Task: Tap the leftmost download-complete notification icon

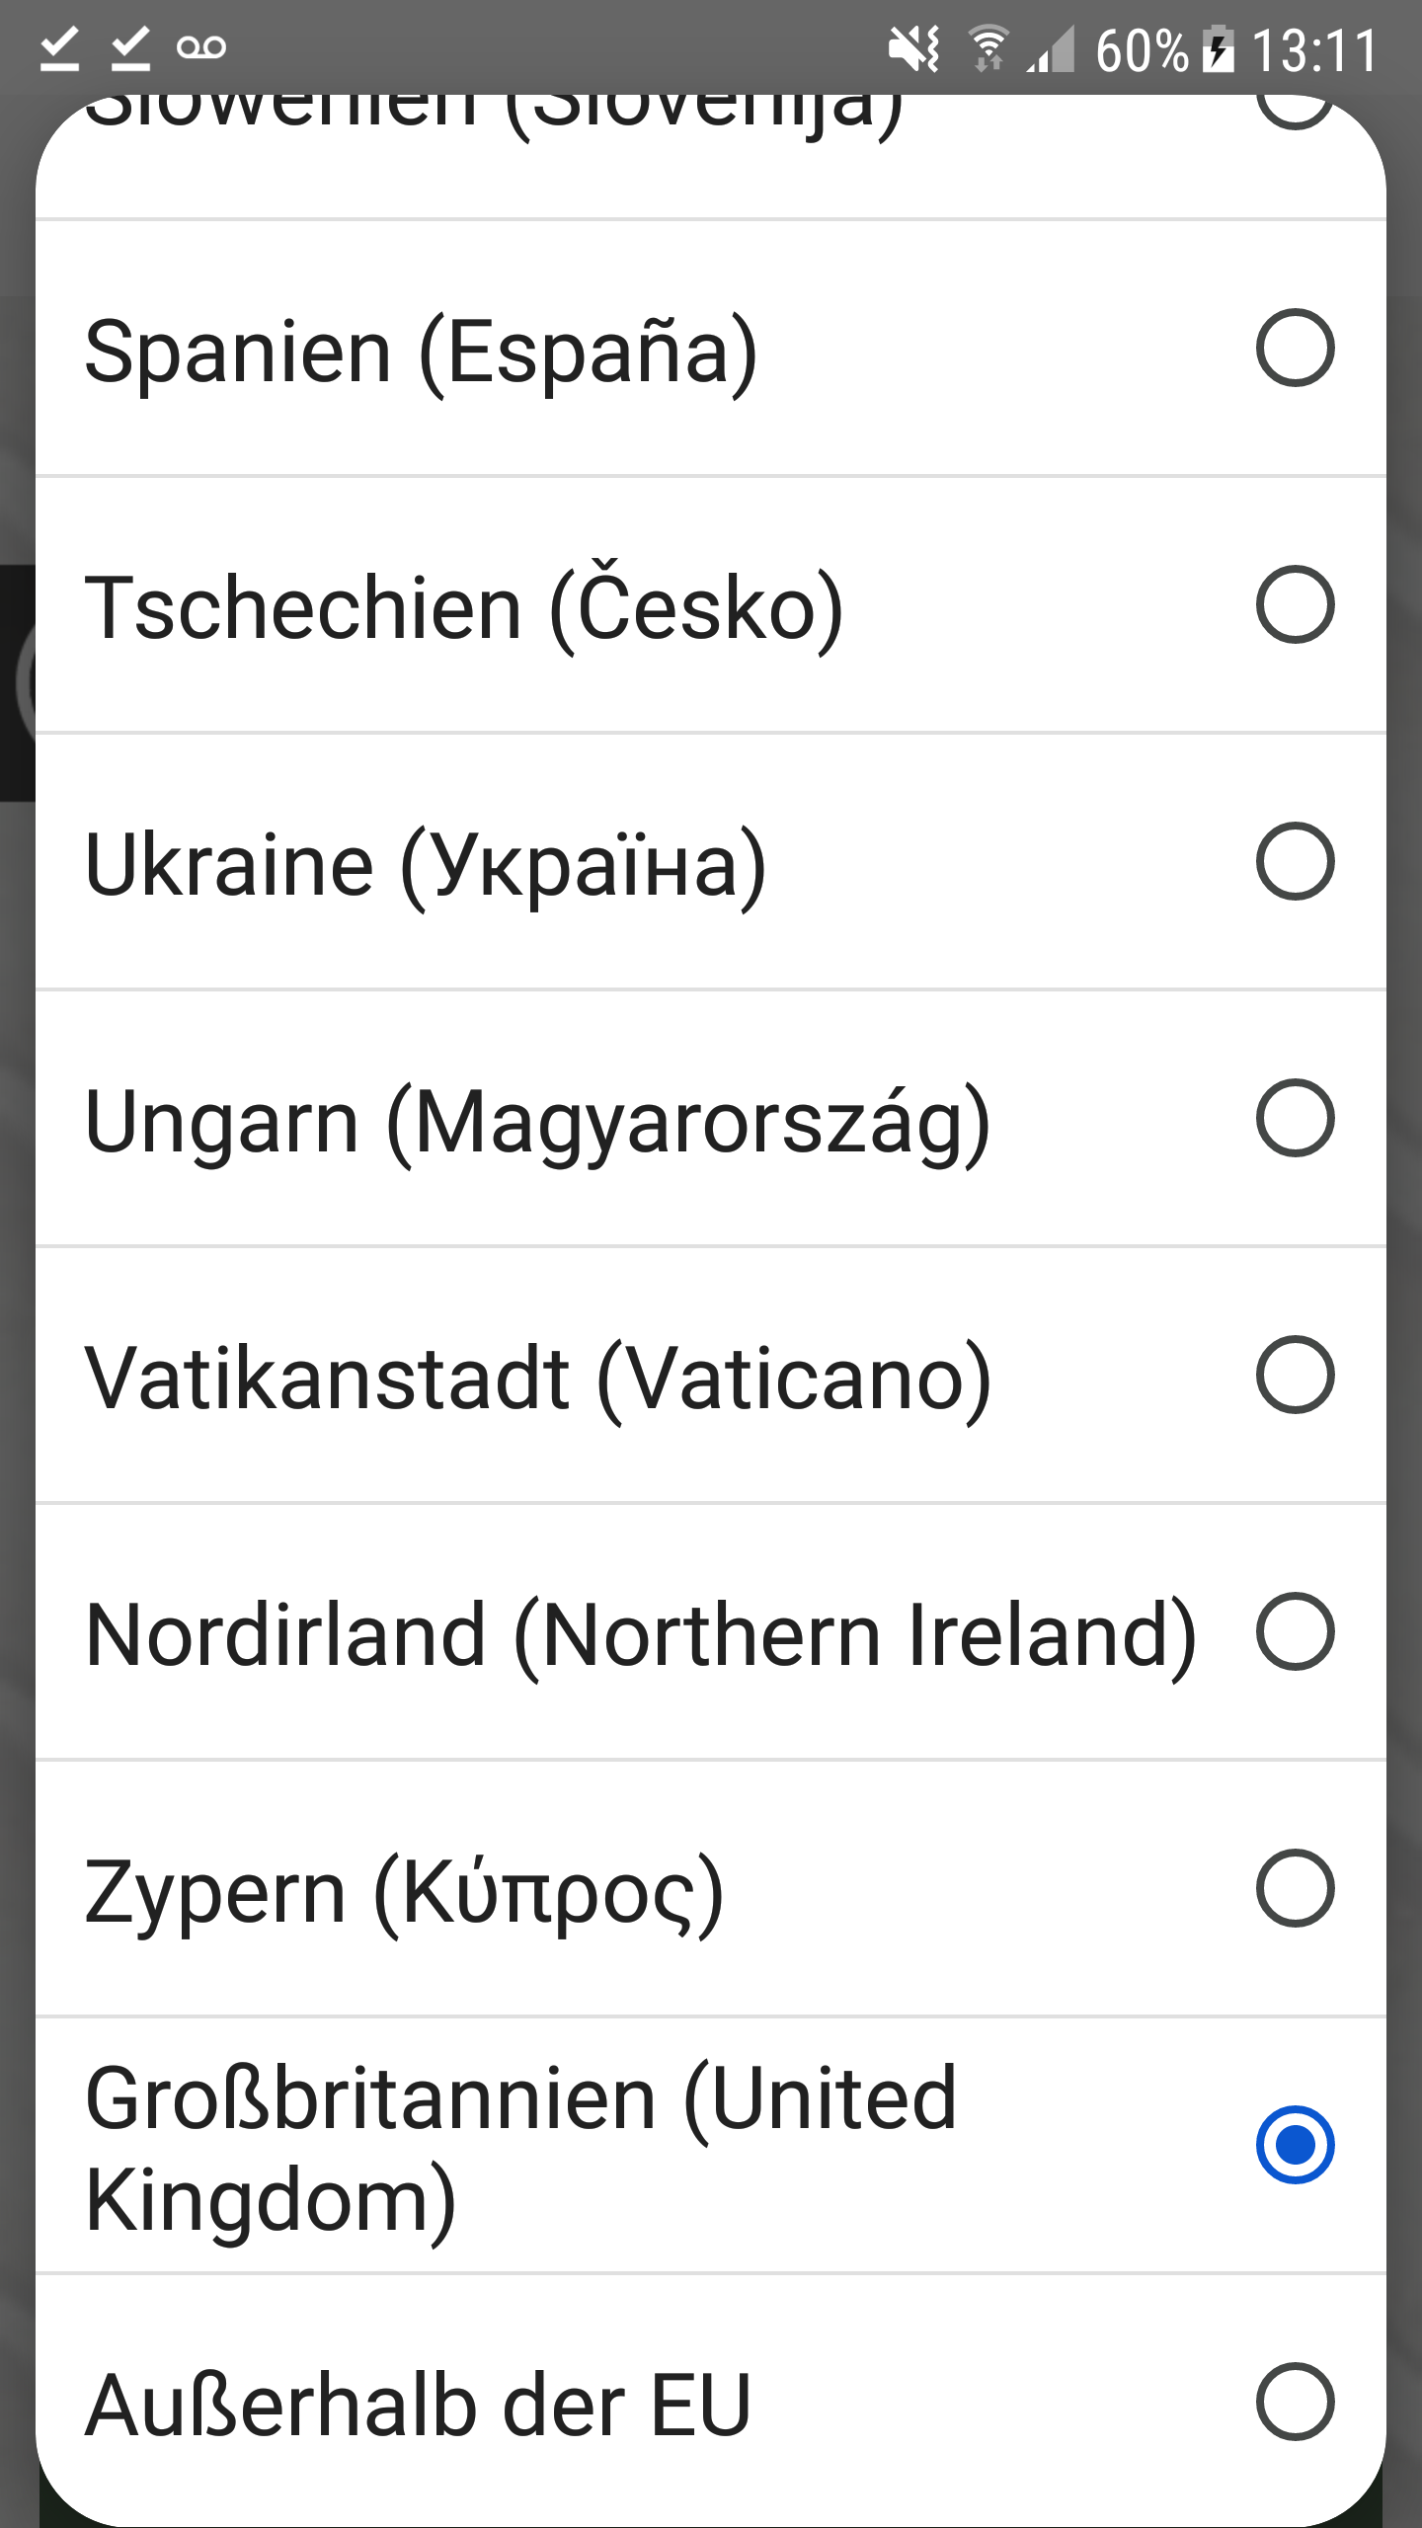Action: [61, 46]
